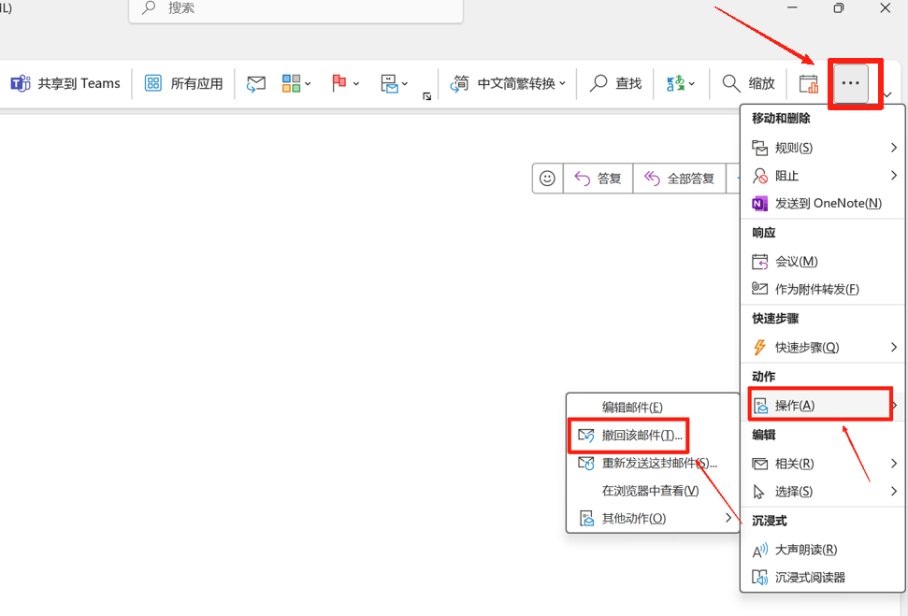Select 在浏览器中查看(V) option
This screenshot has width=908, height=616.
(653, 491)
